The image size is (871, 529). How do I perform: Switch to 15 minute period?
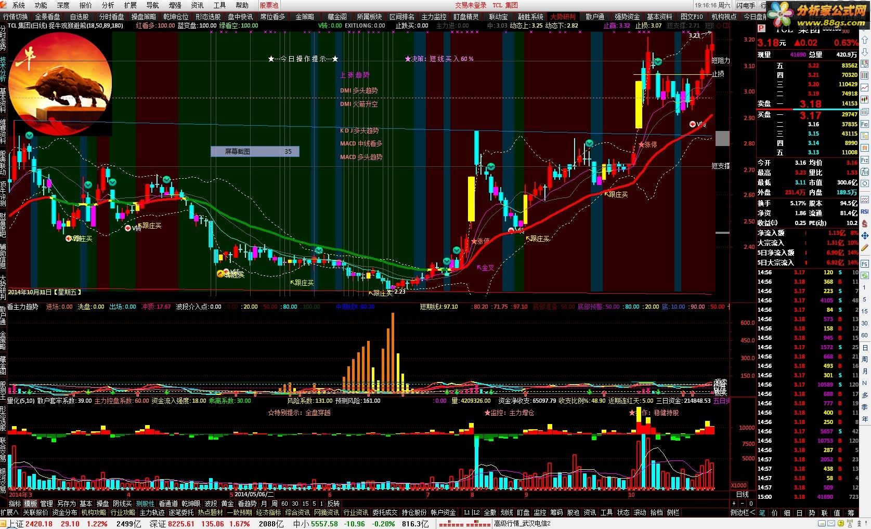[305, 504]
